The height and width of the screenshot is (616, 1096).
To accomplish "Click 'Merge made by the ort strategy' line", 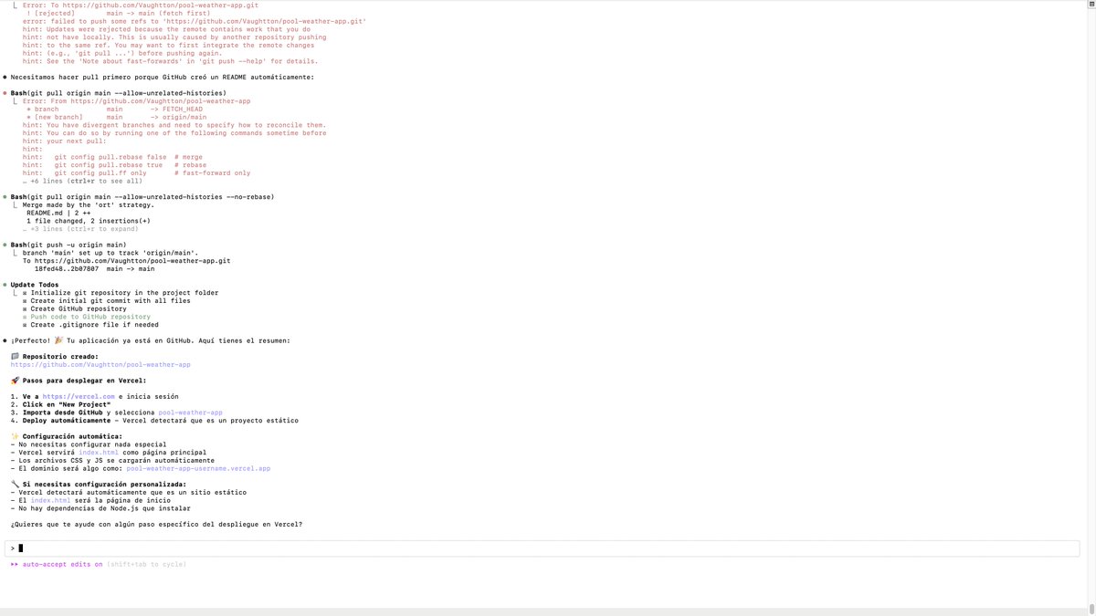I will click(89, 204).
